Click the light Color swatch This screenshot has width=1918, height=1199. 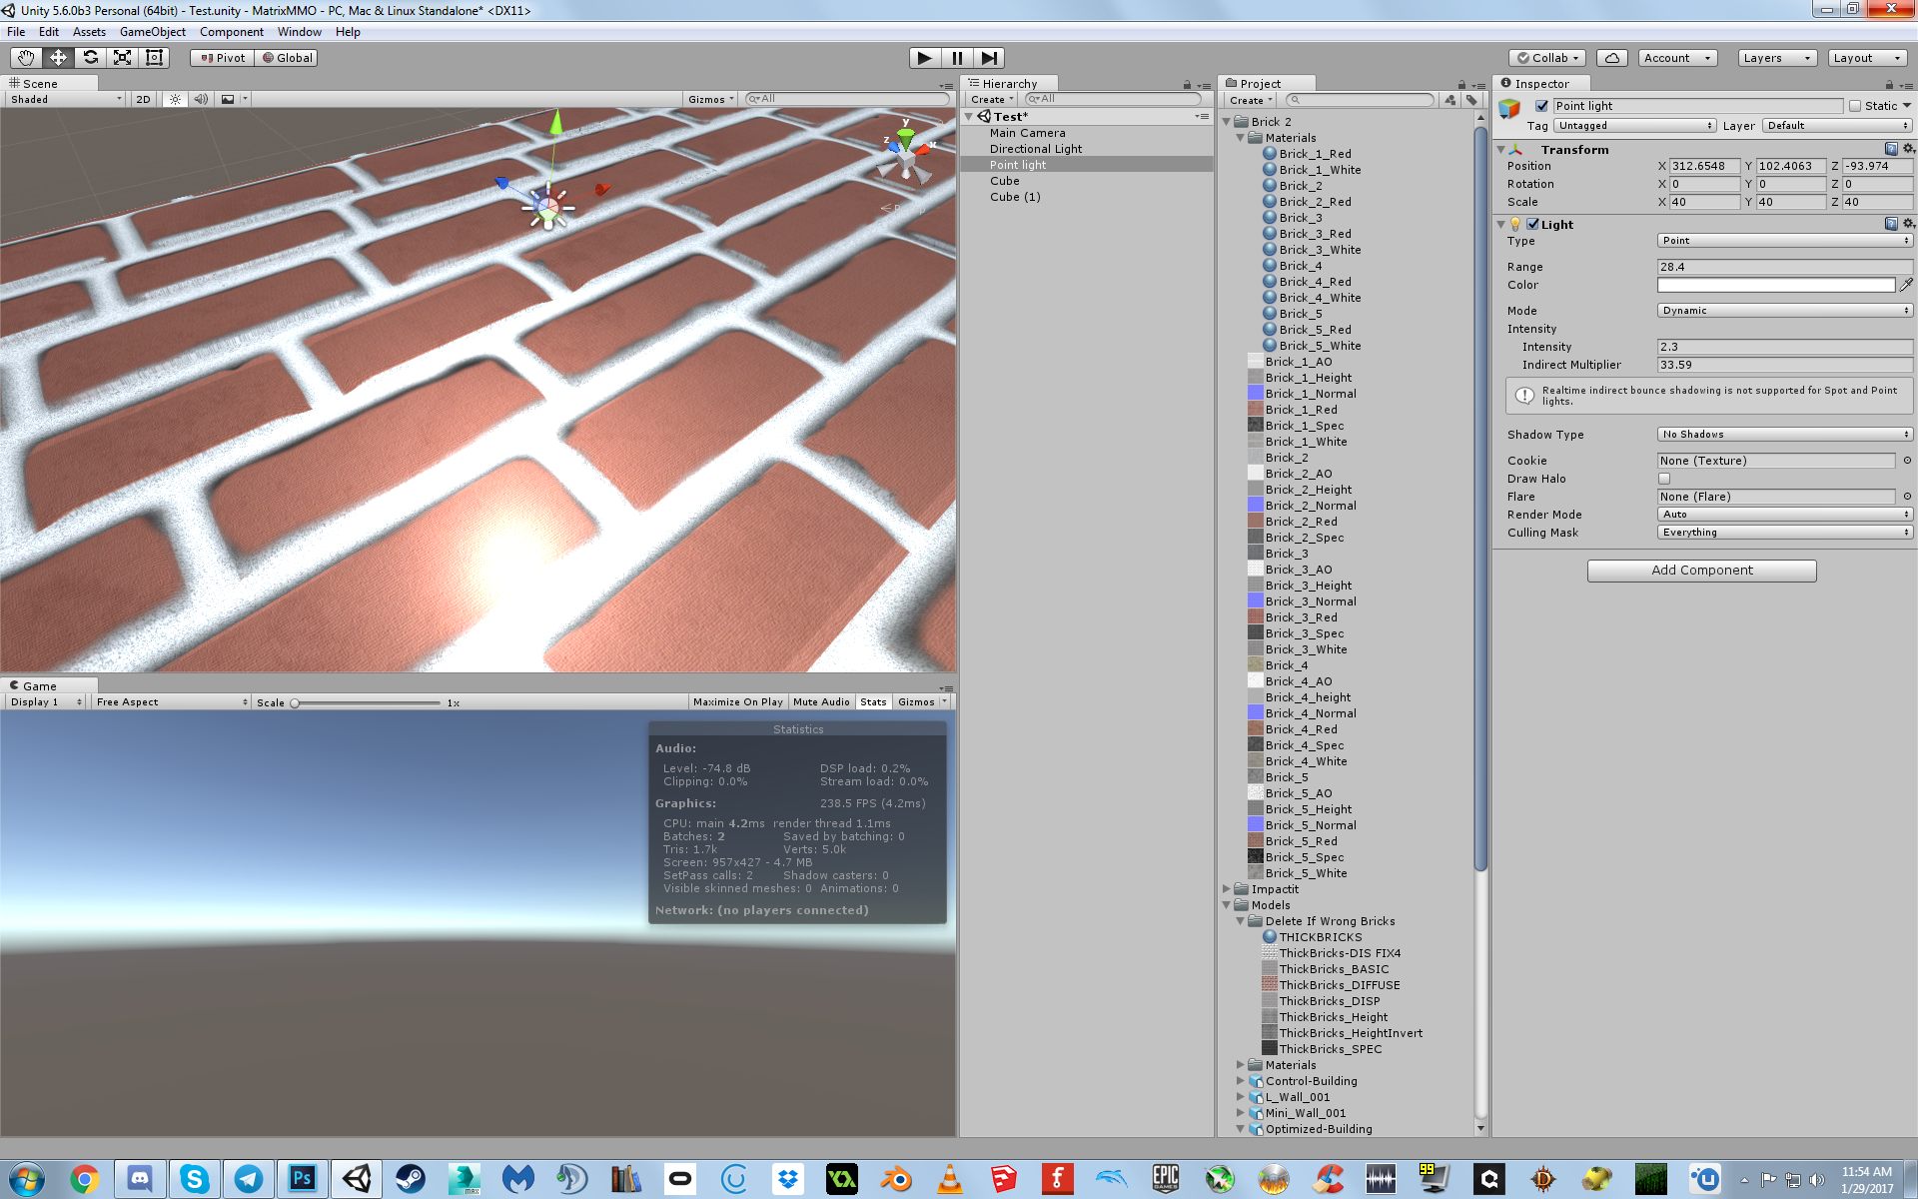pos(1775,285)
